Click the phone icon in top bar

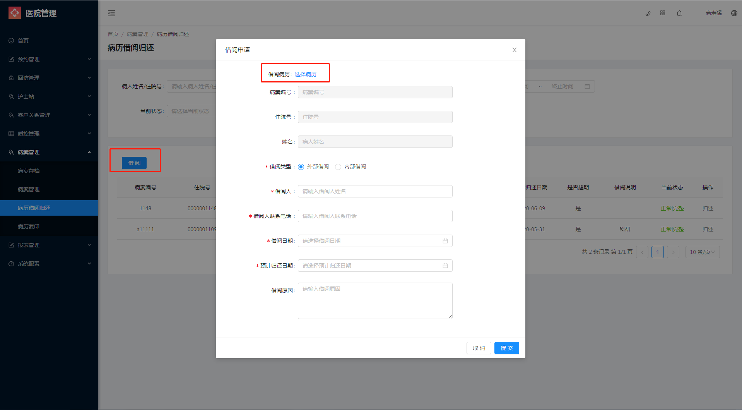click(648, 13)
